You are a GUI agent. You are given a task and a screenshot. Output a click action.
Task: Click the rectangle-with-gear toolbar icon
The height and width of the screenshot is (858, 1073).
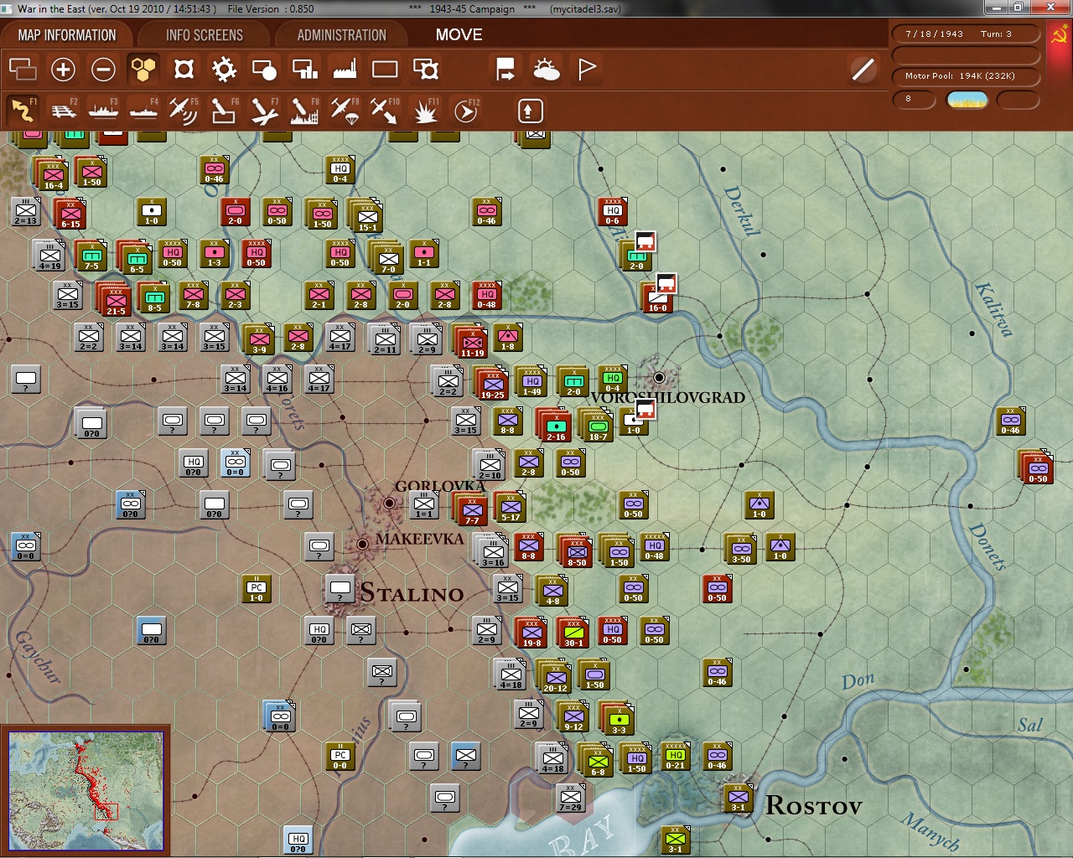coord(425,70)
